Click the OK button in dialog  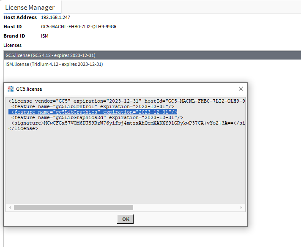tap(126, 219)
